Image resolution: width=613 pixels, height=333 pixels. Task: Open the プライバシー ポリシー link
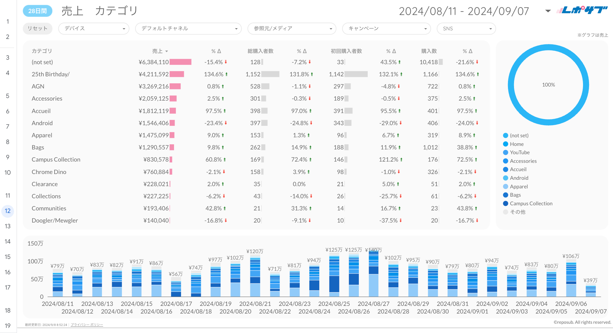(87, 325)
